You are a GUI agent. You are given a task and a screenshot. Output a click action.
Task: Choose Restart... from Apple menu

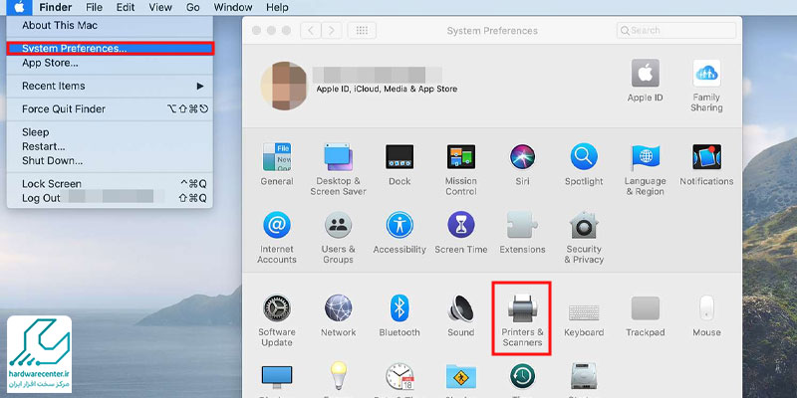110,146
